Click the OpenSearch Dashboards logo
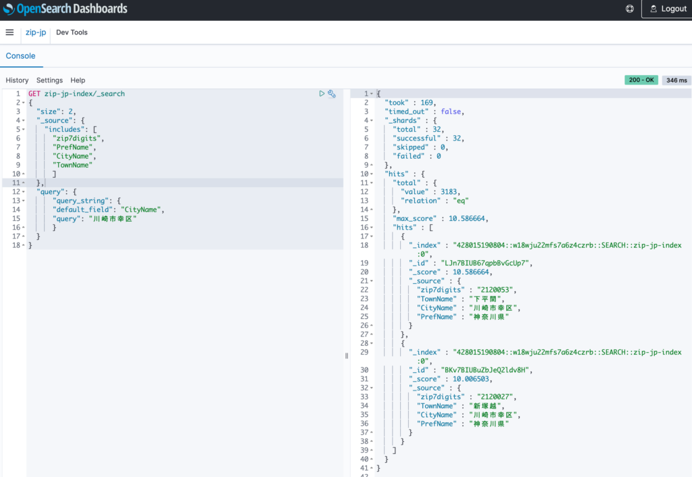This screenshot has width=692, height=477. 66,9
